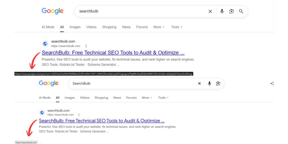Open the bottom 'SearchBulb: Free Technical SEO Tools' result link
This screenshot has width=288, height=144.
click(102, 121)
